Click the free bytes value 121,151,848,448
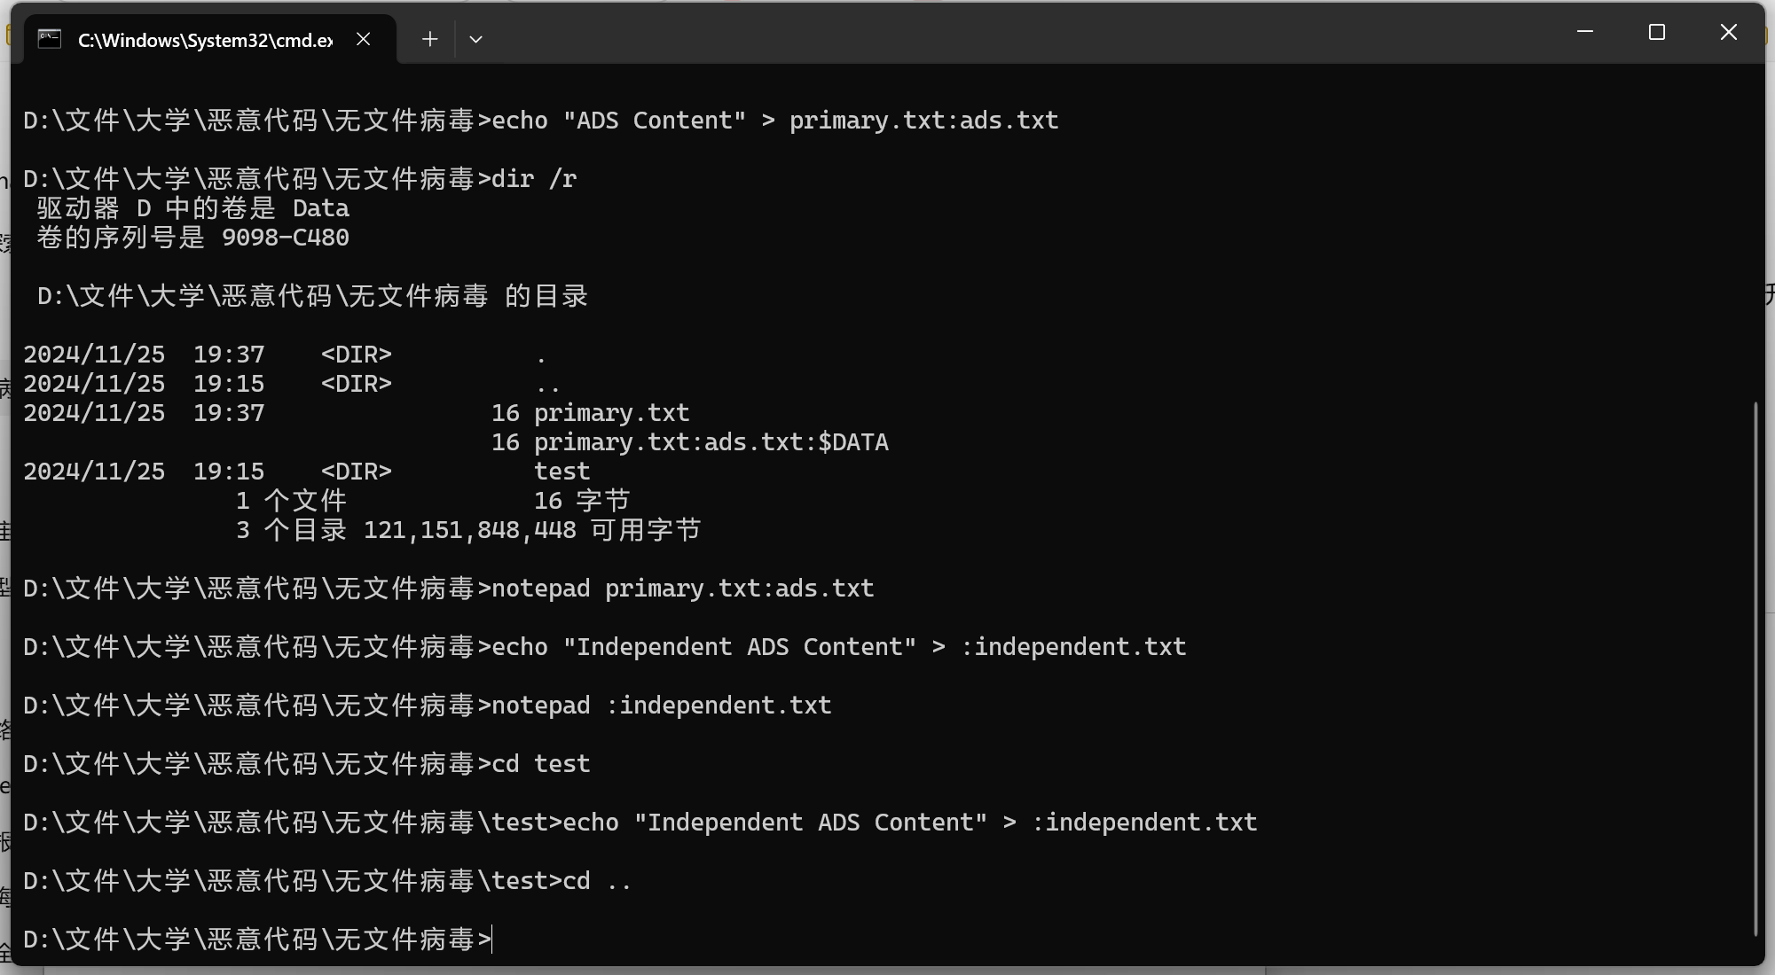Screen dimensions: 1775x975 pos(469,530)
